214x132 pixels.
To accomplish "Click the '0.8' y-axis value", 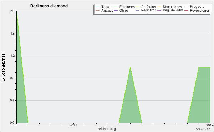I will (12, 78).
